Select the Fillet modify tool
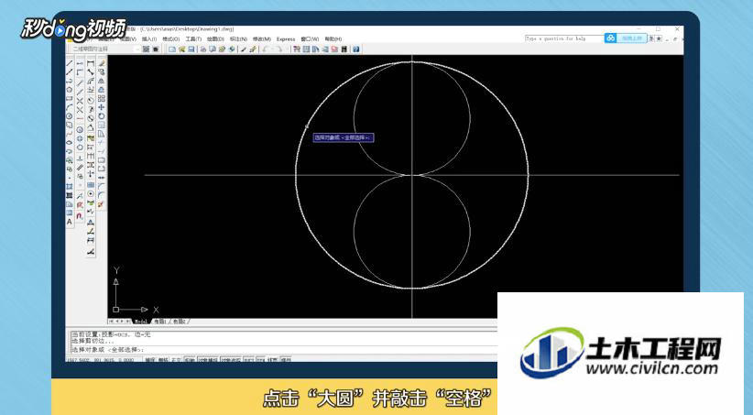The width and height of the screenshot is (753, 415). coord(102,195)
